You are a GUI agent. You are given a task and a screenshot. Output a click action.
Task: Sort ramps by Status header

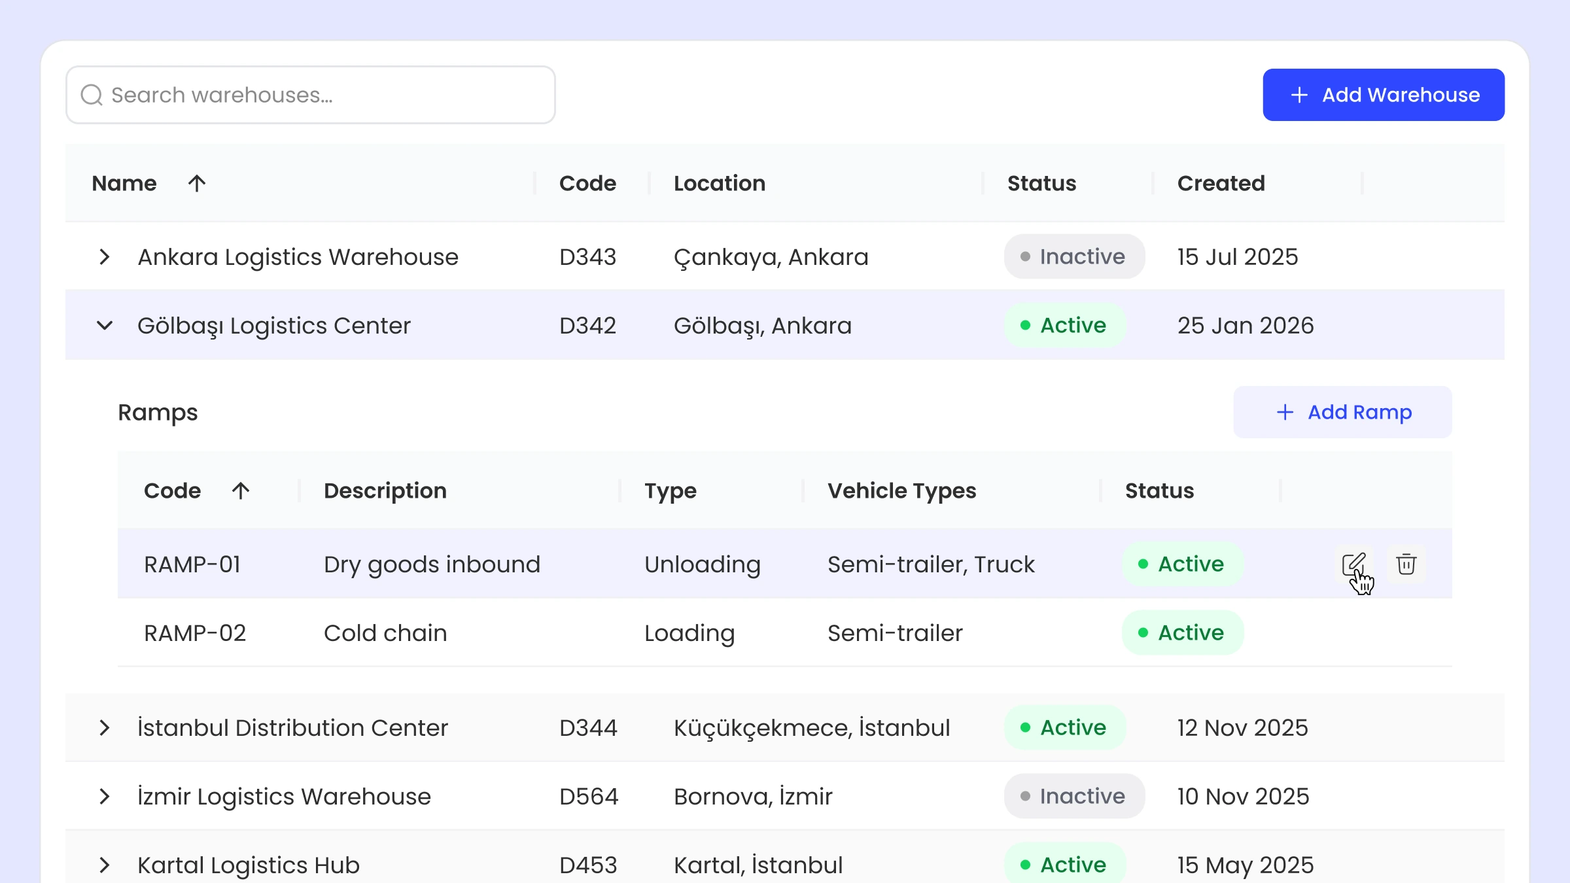[1159, 491]
